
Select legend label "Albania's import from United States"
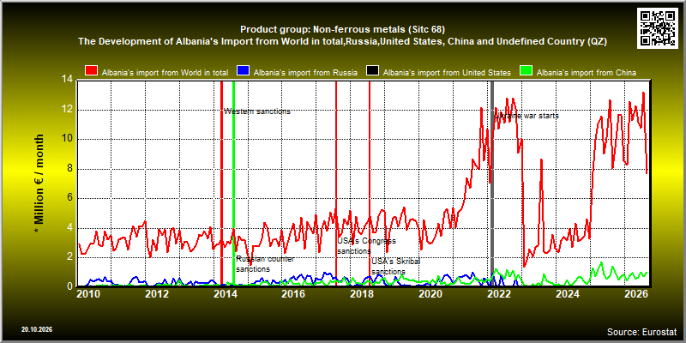pos(447,73)
